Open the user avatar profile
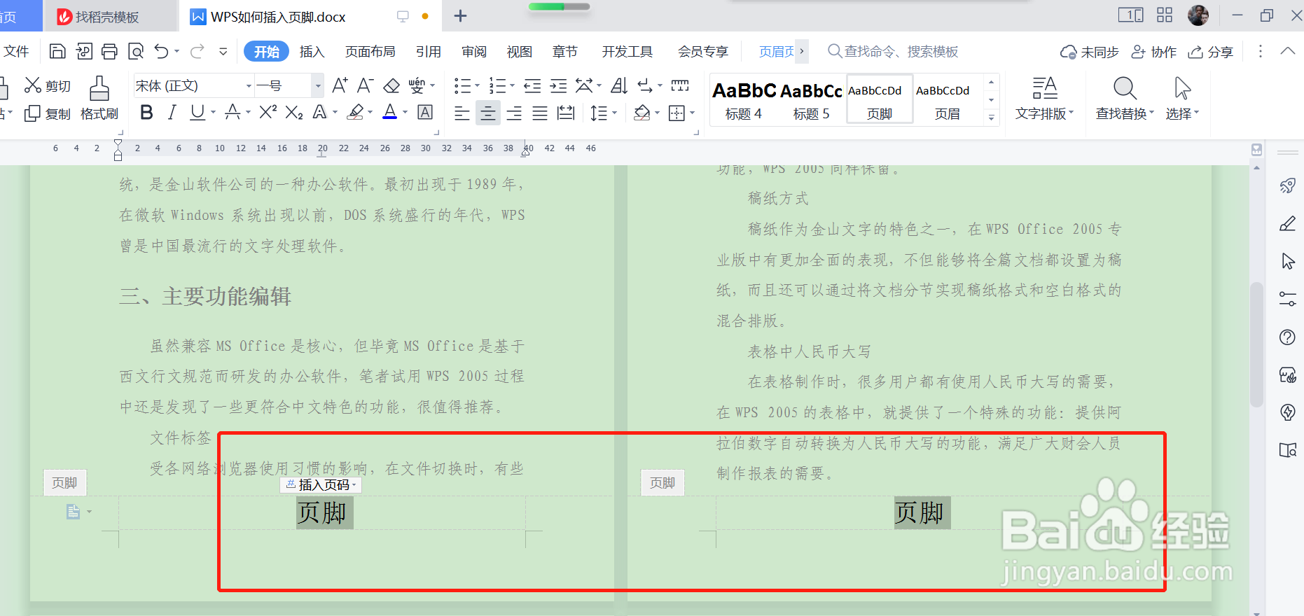 (1198, 15)
